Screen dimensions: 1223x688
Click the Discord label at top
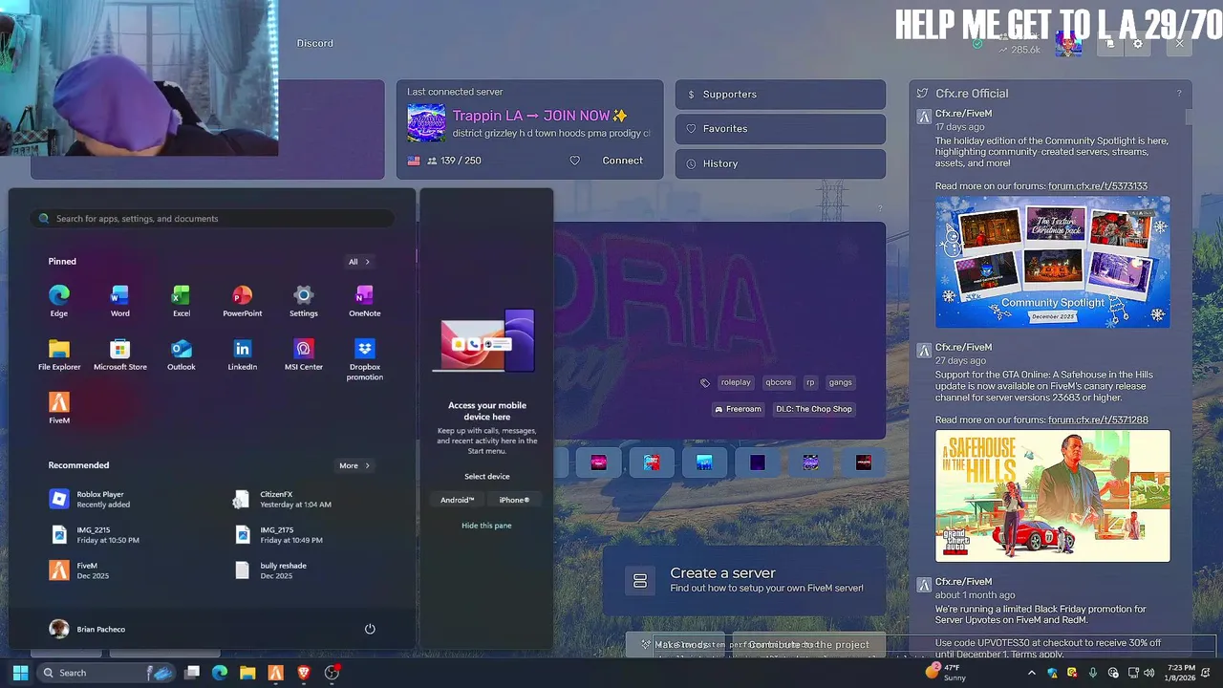314,43
